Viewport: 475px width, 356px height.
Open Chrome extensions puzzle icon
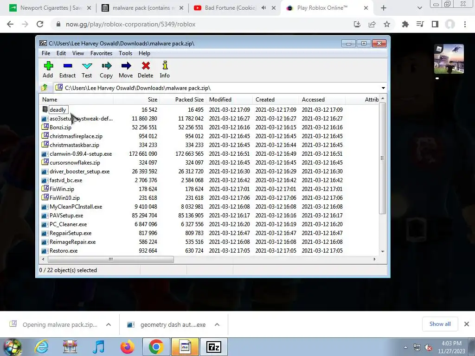tap(405, 24)
